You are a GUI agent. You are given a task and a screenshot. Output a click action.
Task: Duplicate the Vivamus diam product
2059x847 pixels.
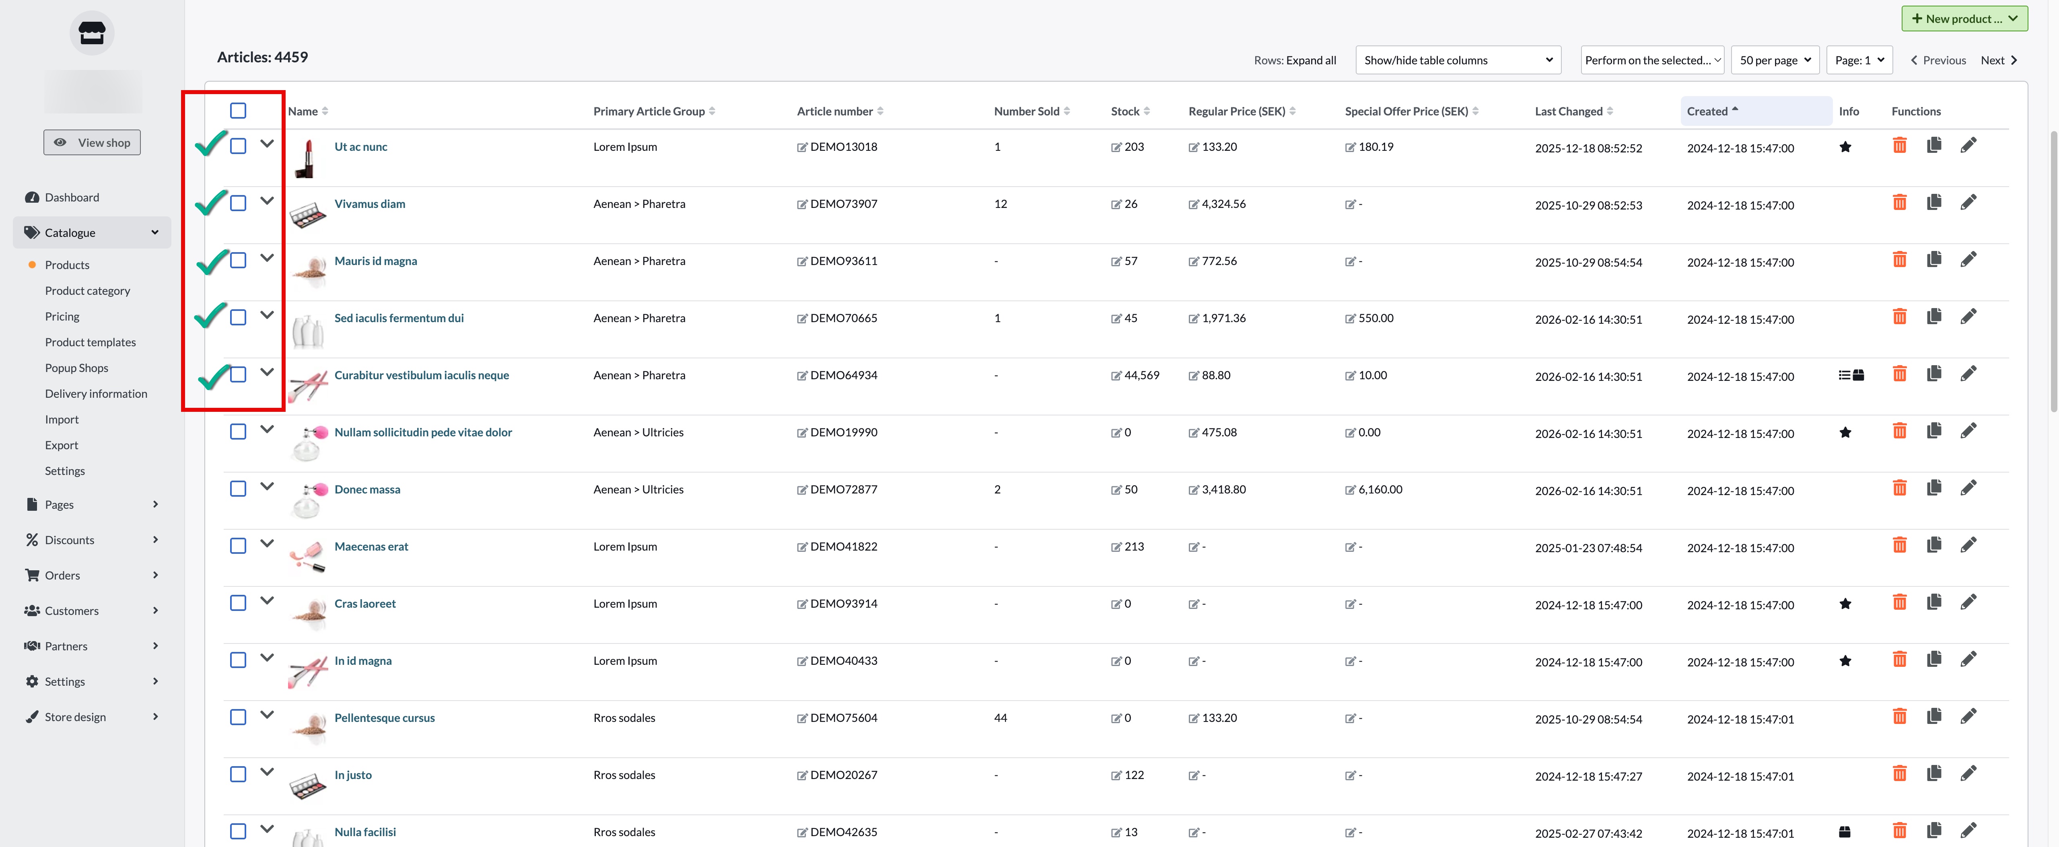1933,202
